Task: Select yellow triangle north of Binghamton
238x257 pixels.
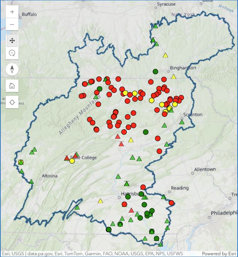Action: pos(165,55)
